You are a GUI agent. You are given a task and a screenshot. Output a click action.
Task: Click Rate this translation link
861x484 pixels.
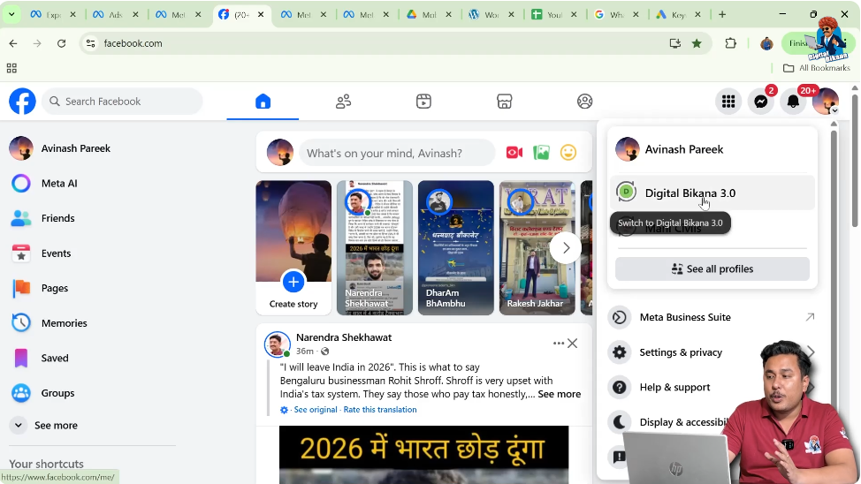pos(380,410)
